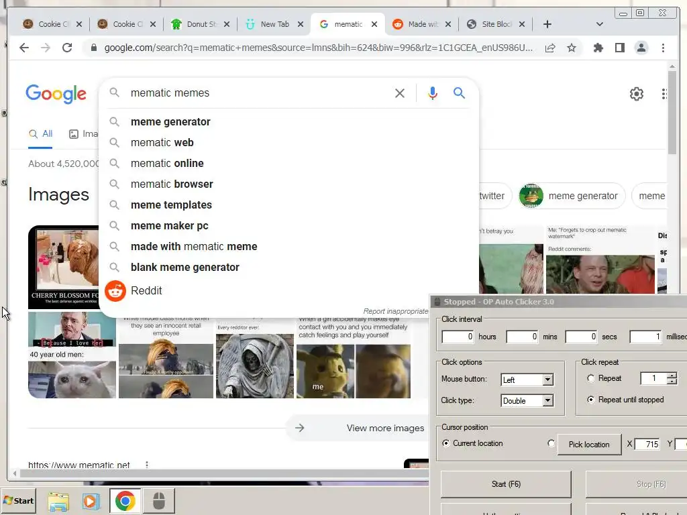The height and width of the screenshot is (515, 687).
Task: Start voice search with the microphone
Action: coord(433,93)
